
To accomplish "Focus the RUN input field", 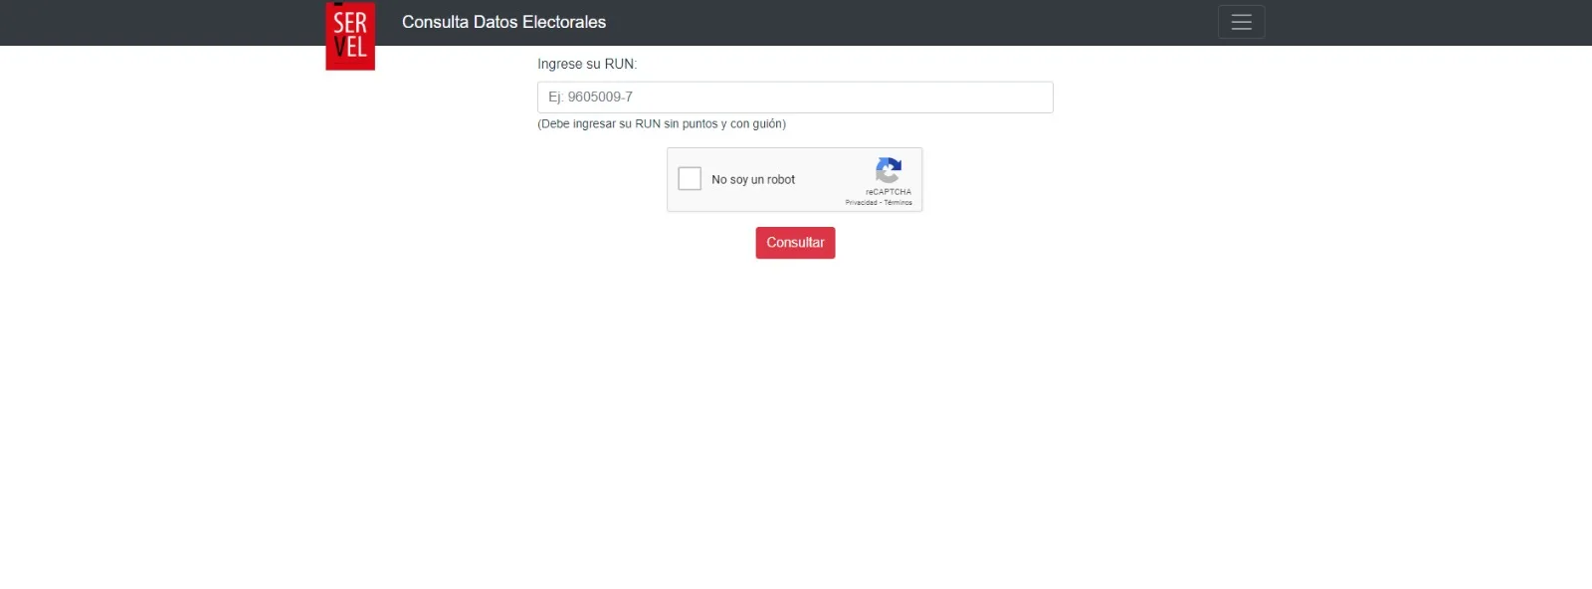I will pyautogui.click(x=795, y=98).
